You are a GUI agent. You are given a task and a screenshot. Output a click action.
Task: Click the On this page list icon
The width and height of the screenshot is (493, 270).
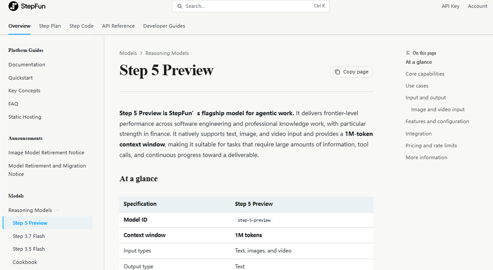pyautogui.click(x=408, y=53)
